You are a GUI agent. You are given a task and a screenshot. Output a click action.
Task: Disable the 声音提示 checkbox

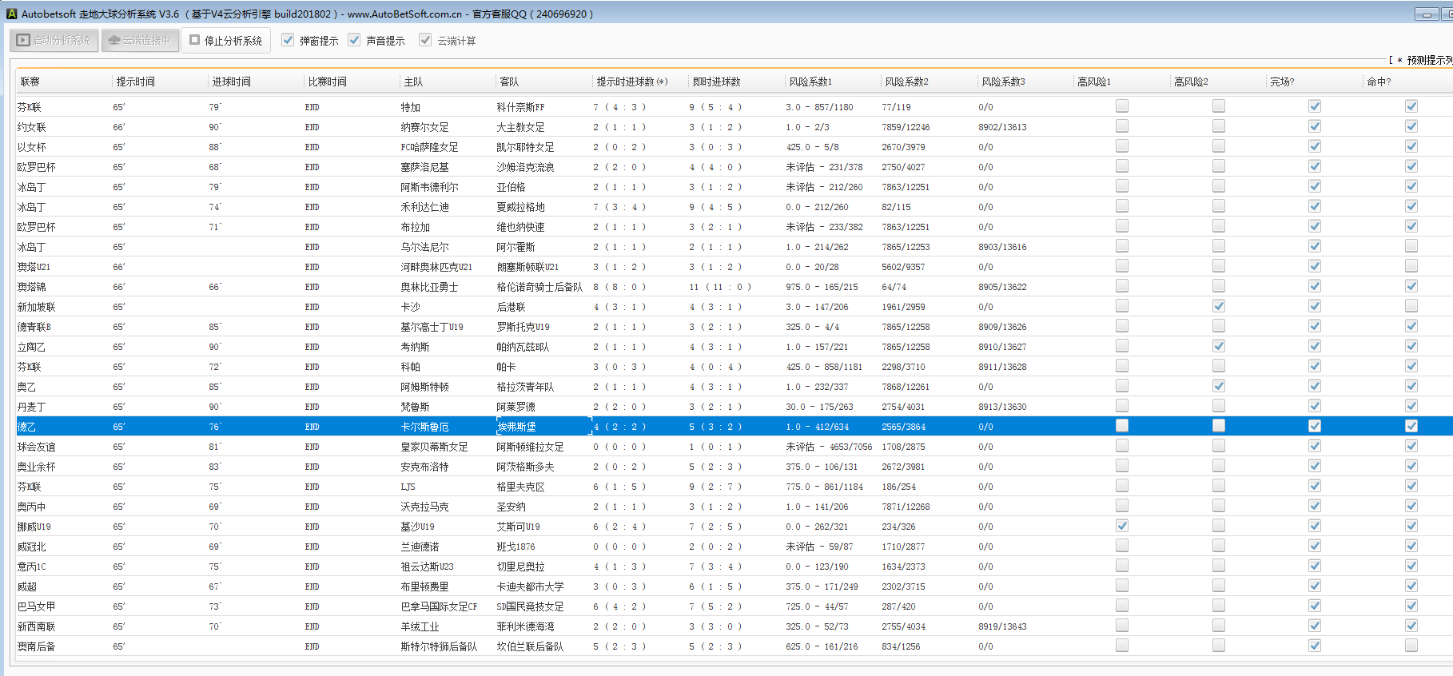tap(354, 40)
